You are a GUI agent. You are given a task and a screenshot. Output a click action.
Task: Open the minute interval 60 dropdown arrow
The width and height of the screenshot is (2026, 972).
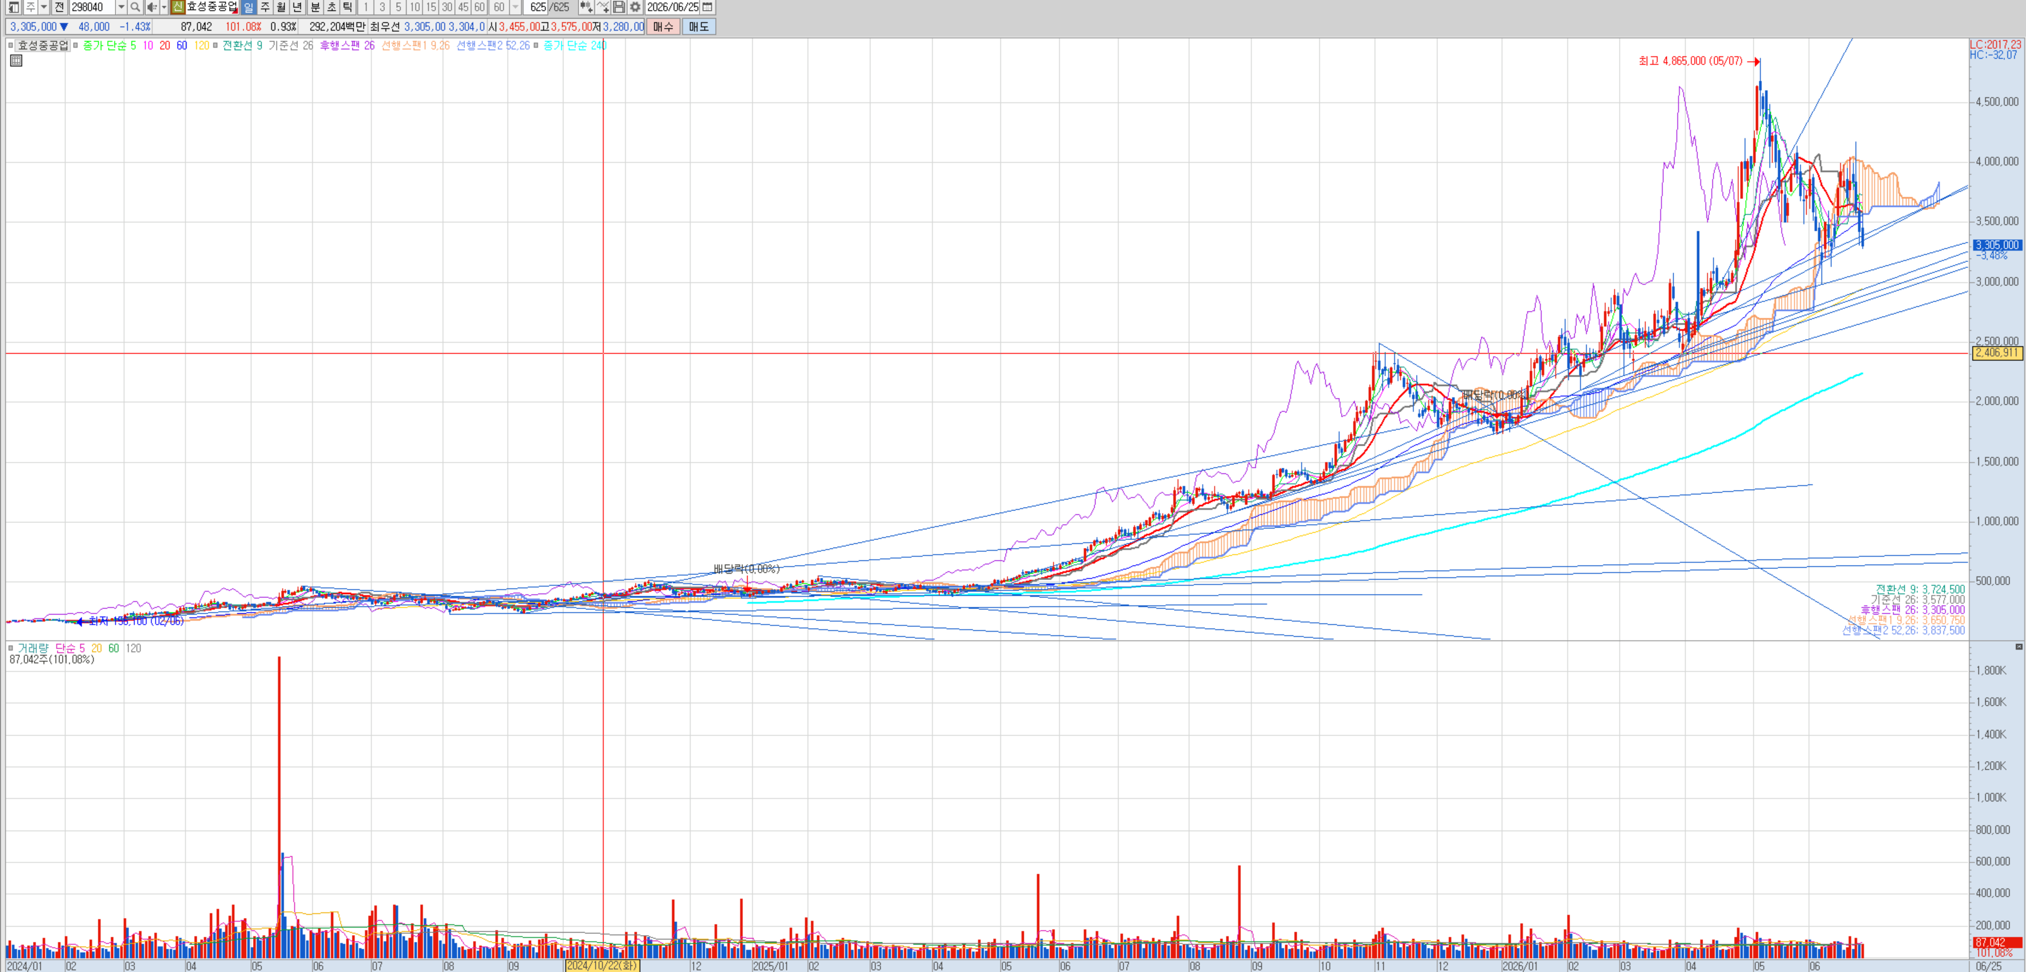point(515,7)
